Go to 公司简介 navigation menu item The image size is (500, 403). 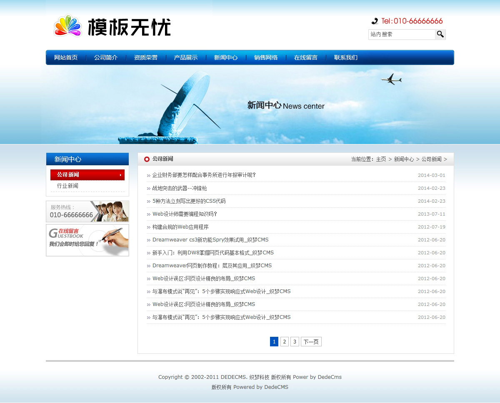pos(106,57)
